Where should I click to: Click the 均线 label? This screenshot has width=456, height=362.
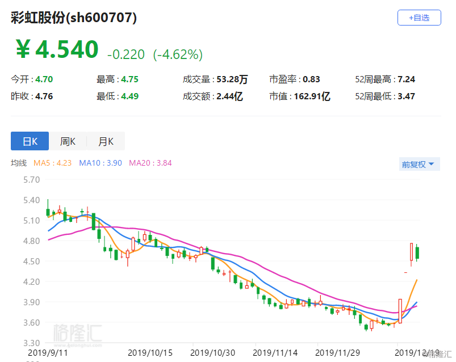click(x=19, y=163)
